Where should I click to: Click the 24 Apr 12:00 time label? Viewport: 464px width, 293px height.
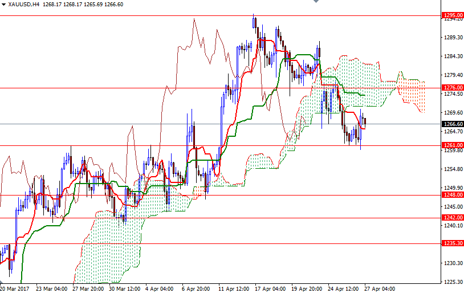(x=343, y=288)
